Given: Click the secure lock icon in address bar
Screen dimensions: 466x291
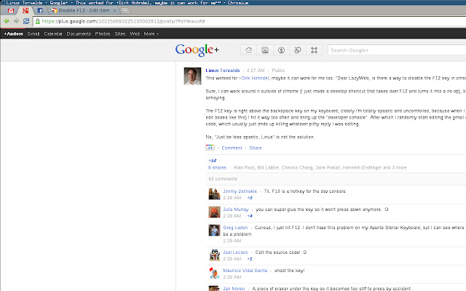Looking at the screenshot, I should [38, 21].
